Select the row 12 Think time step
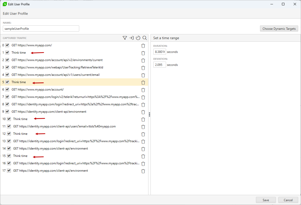This screenshot has width=301, height=205. pos(20,134)
